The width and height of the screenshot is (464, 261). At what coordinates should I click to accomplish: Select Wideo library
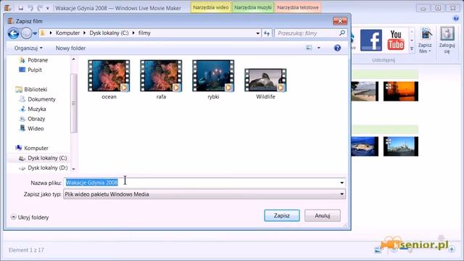(31, 128)
